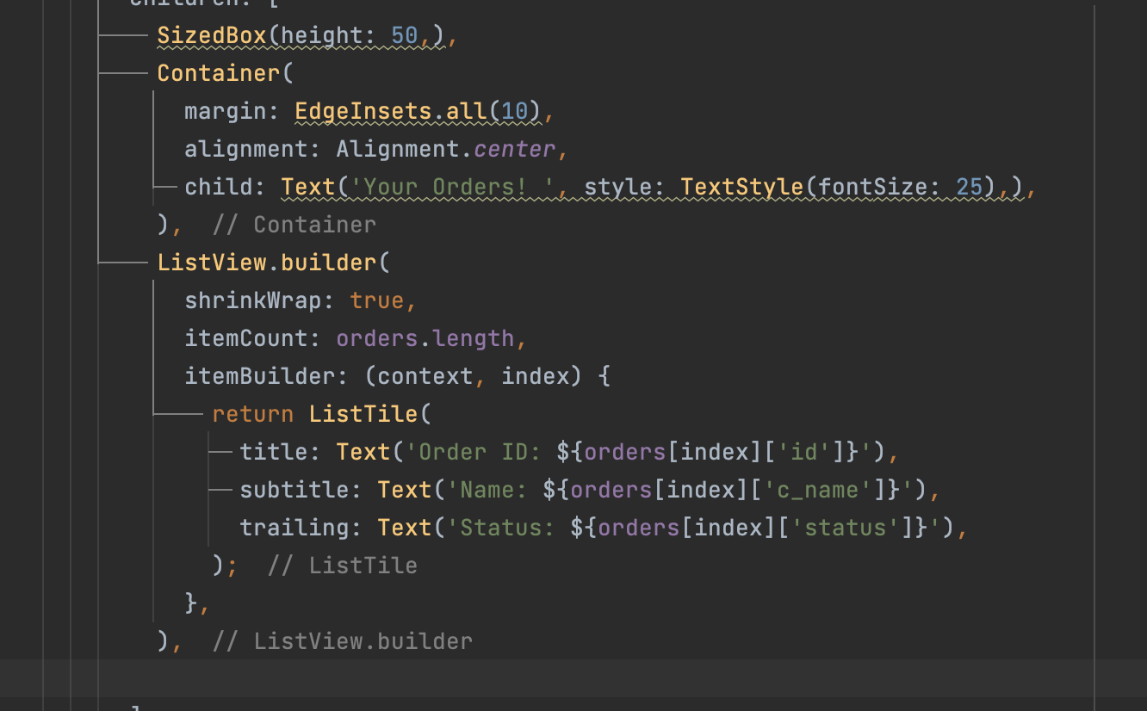The image size is (1147, 711).
Task: Click the SizedBox widget name
Action: [x=209, y=35]
